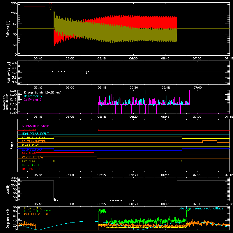Click the roll period dip near 06:08
Viewport: 233px width, 233px height.
(x=86, y=72)
